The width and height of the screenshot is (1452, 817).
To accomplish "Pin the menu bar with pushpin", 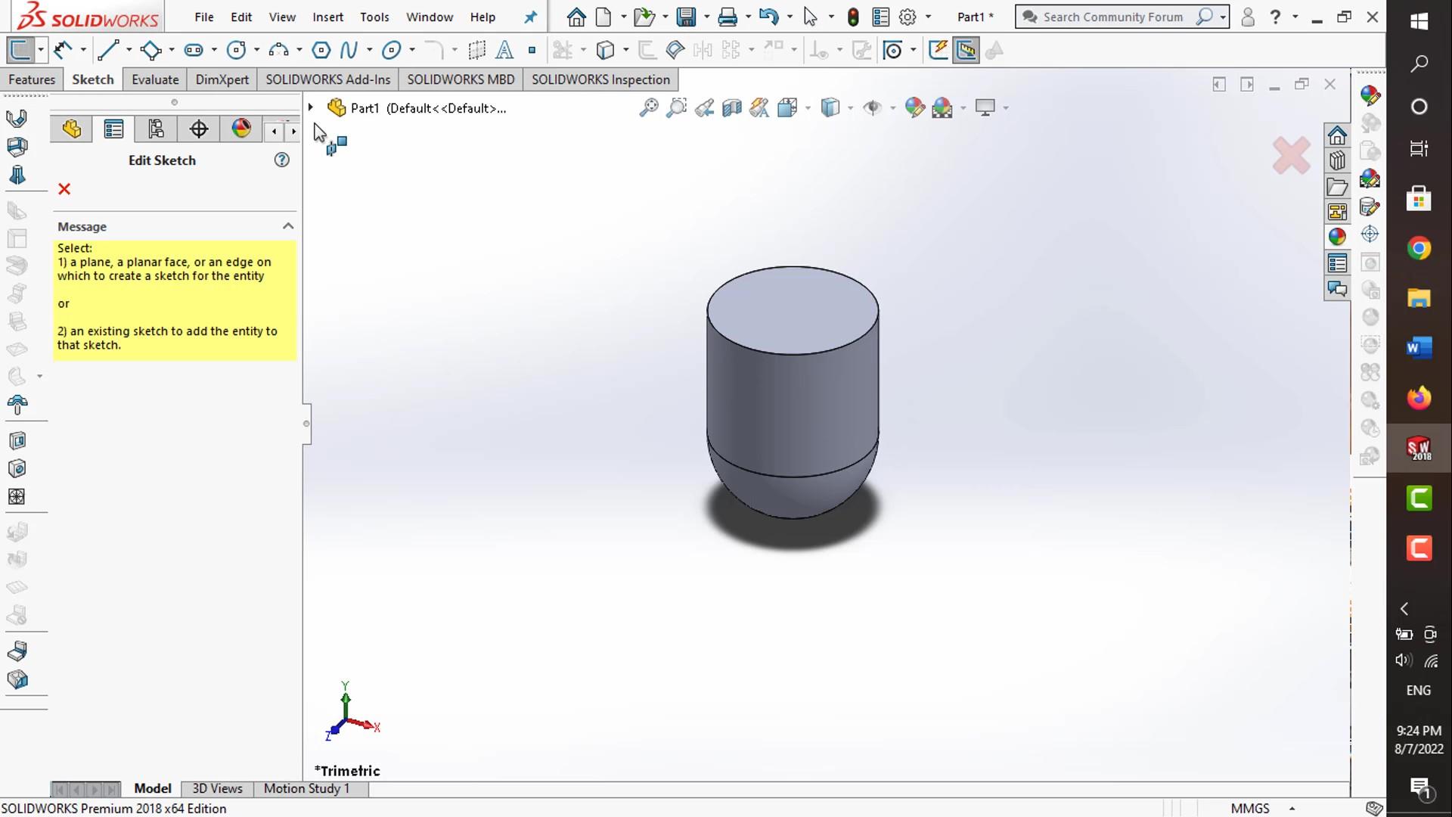I will point(530,17).
